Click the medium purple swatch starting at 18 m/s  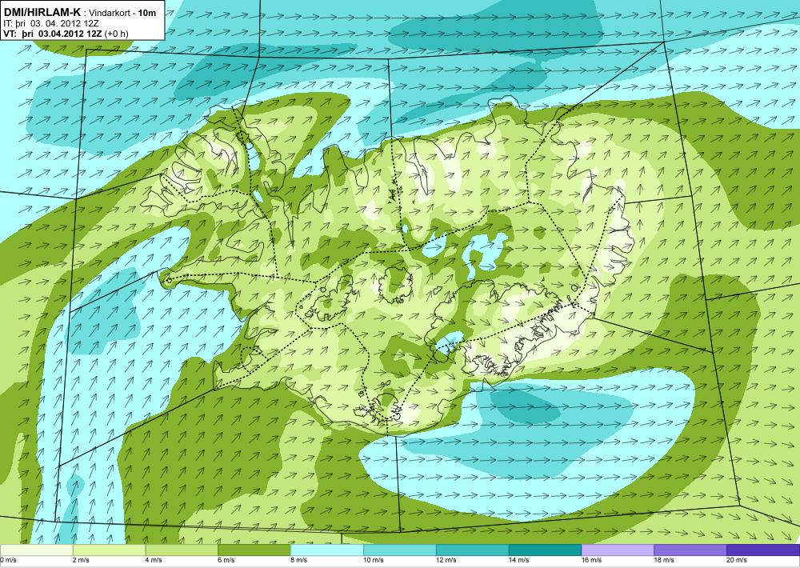click(x=690, y=550)
